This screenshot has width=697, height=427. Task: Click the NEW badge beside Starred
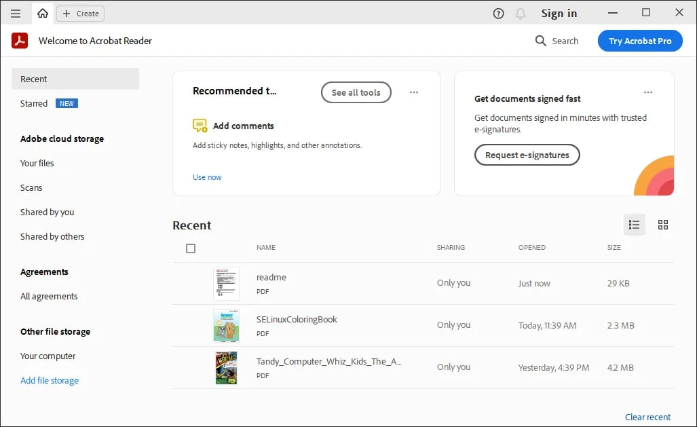pyautogui.click(x=67, y=103)
